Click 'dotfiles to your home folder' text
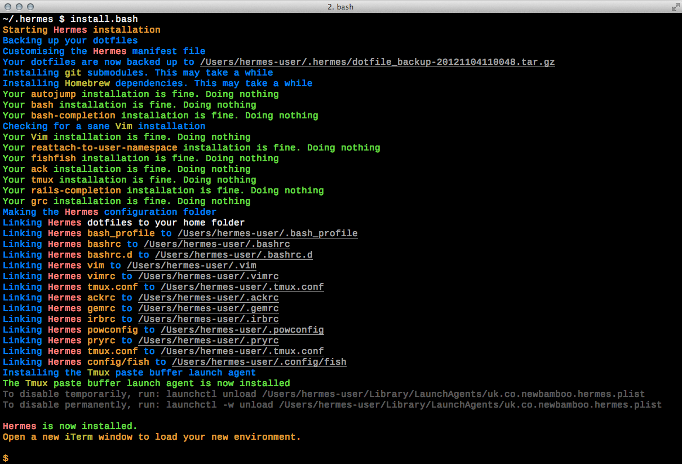This screenshot has width=682, height=464. click(x=166, y=223)
